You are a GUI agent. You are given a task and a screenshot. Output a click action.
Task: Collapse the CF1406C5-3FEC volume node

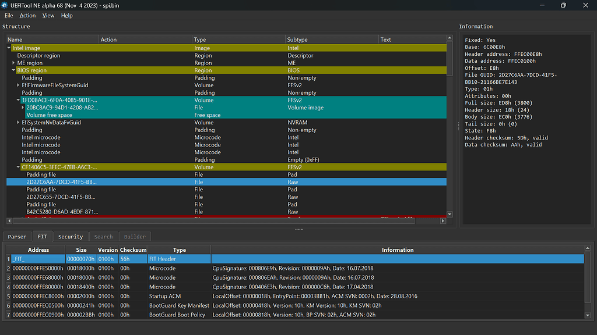[x=18, y=167]
